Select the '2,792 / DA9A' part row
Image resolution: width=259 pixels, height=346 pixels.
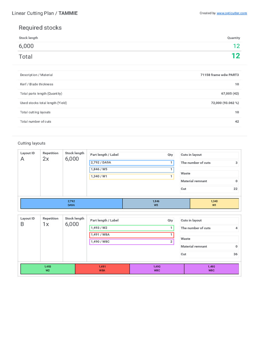(132, 163)
